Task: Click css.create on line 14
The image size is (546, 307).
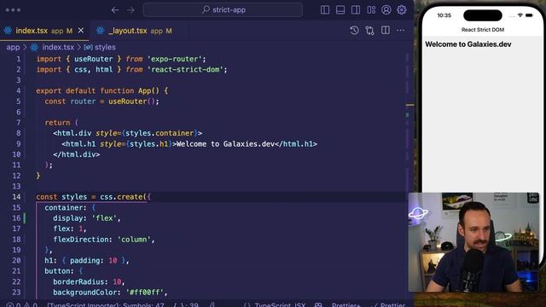Action: [x=121, y=197]
